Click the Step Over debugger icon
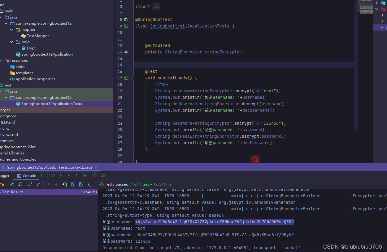Viewport: 387px width, 252px height. (53, 175)
